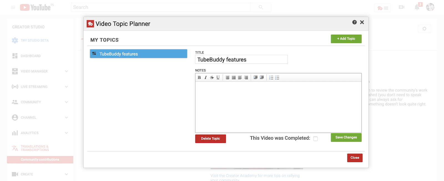
Task: Save changes to the topic
Action: click(346, 137)
